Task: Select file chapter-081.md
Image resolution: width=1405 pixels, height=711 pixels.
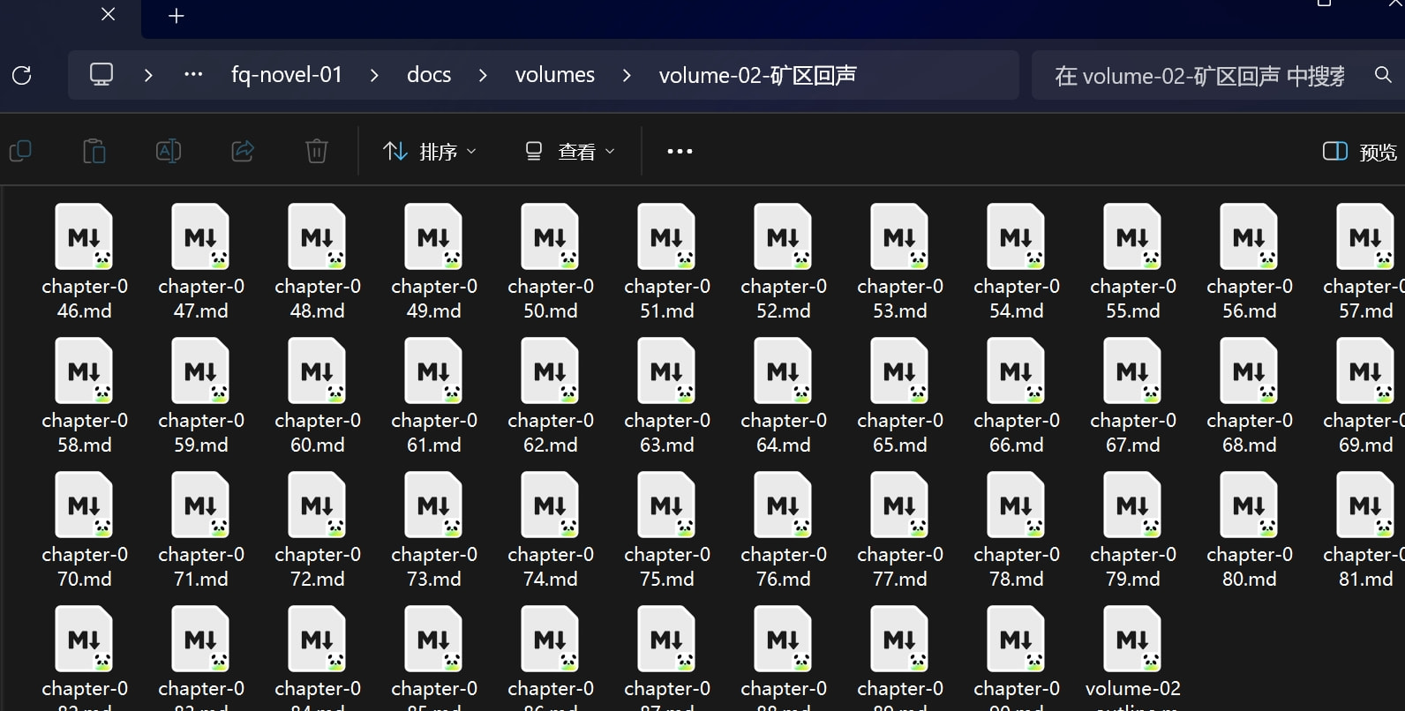Action: (x=1364, y=529)
